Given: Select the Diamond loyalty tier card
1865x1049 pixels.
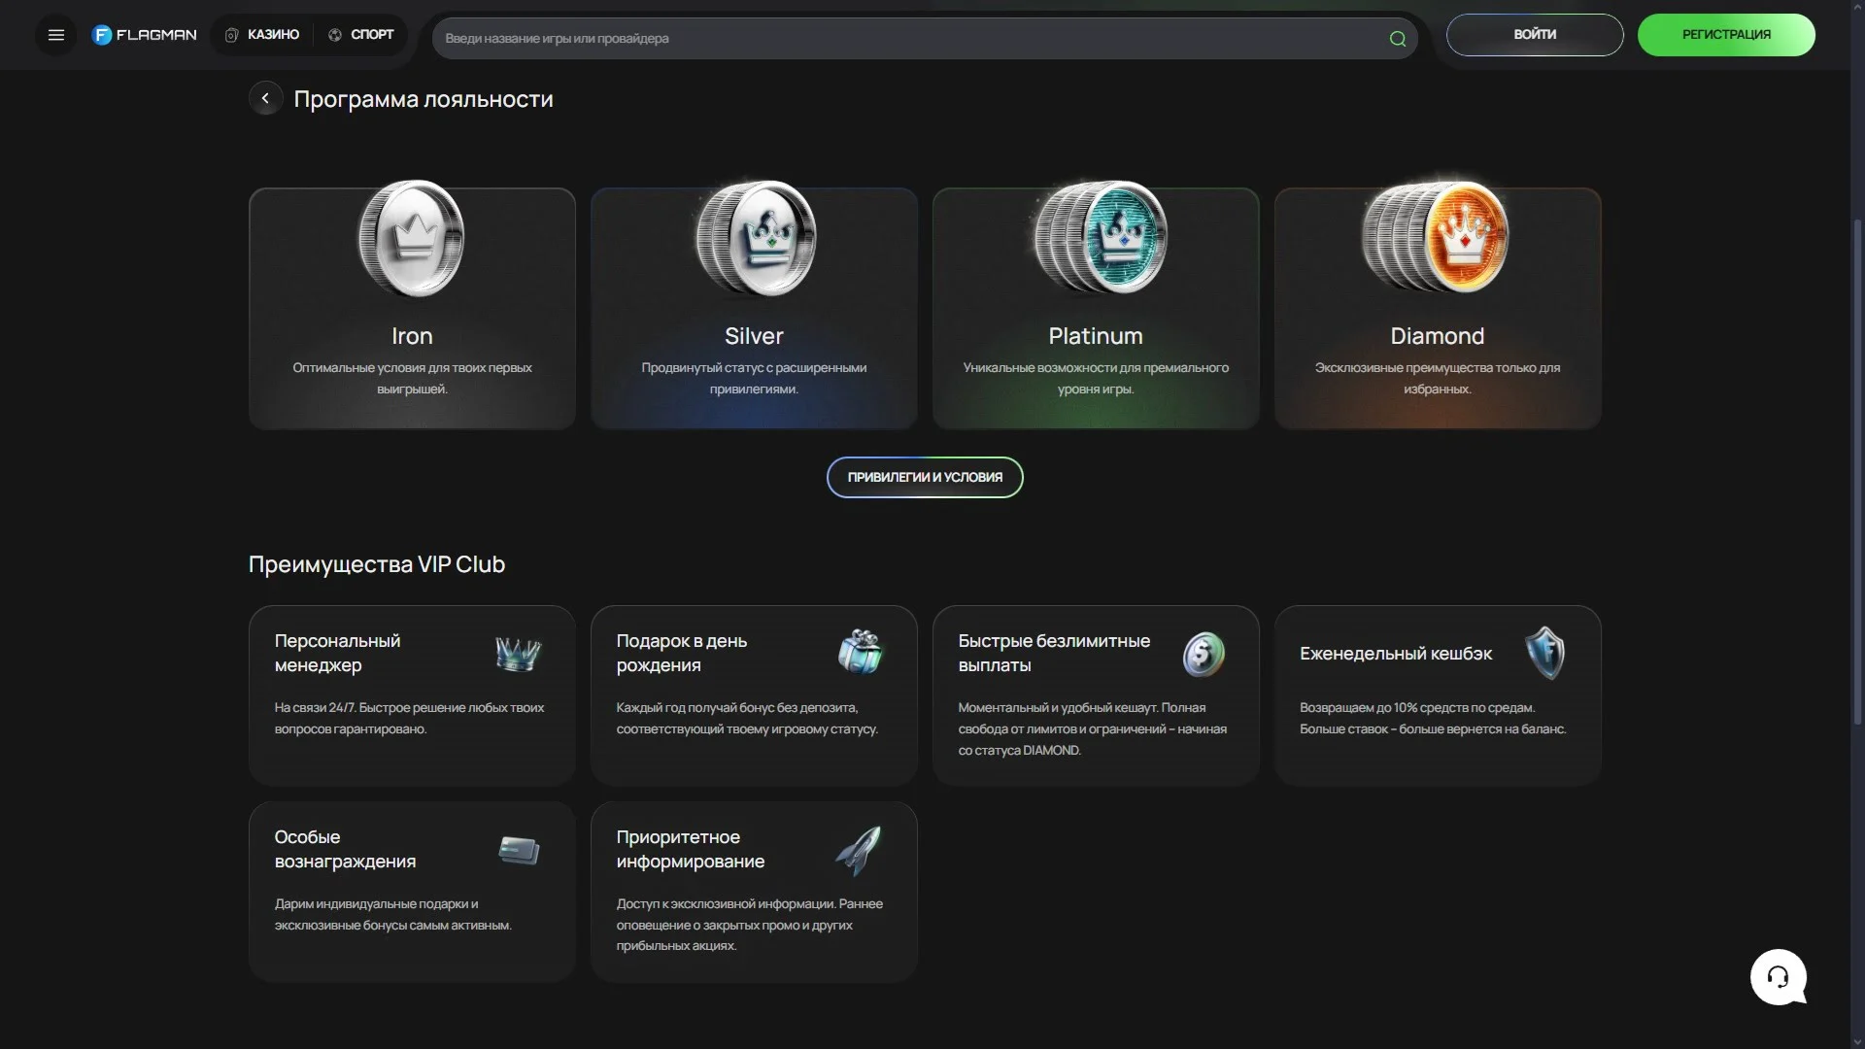Looking at the screenshot, I should 1437,308.
